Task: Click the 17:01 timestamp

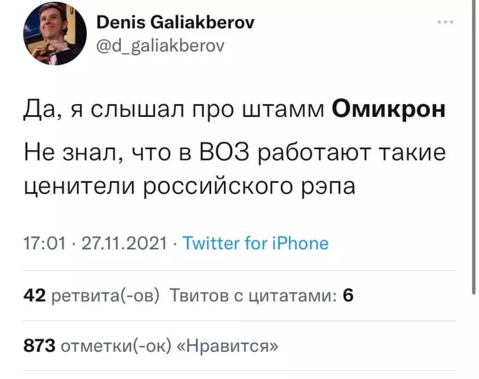Action: pyautogui.click(x=44, y=243)
